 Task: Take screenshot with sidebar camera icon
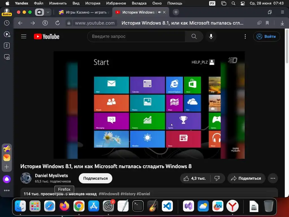tap(7, 57)
